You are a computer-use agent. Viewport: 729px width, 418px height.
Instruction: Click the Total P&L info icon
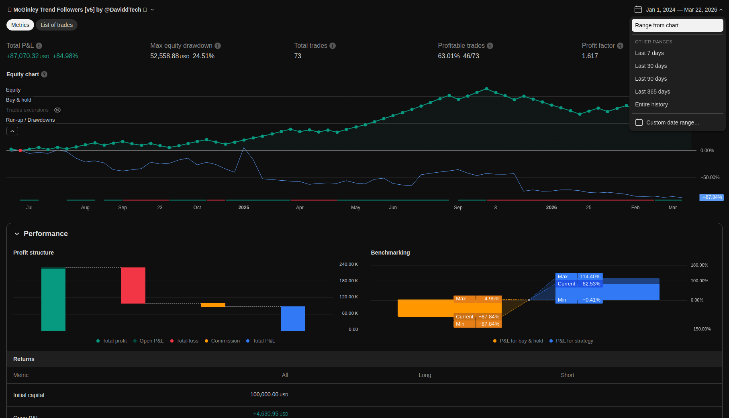tap(39, 46)
